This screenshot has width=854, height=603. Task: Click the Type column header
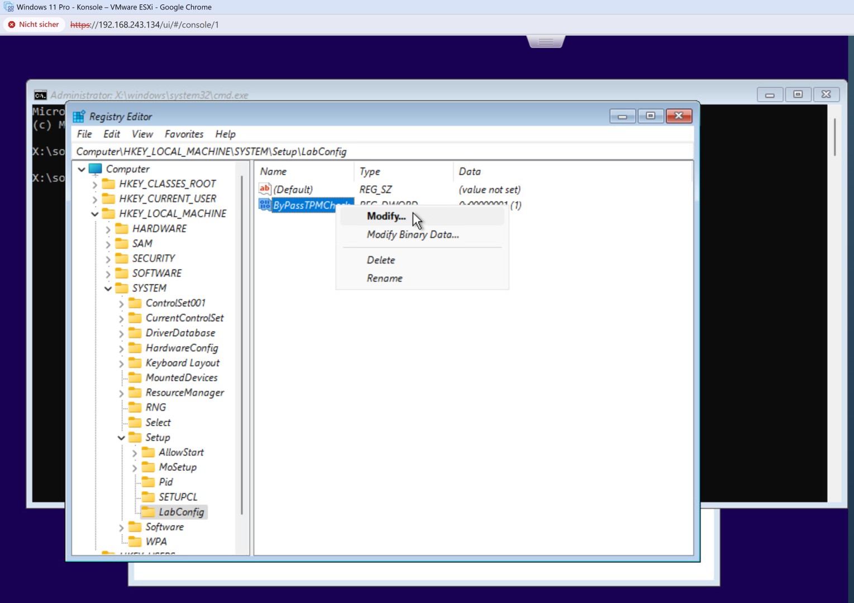[x=403, y=171]
